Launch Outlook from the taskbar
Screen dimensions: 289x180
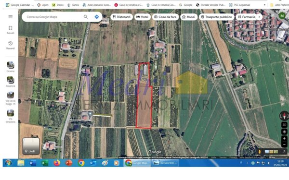[x=93, y=163]
